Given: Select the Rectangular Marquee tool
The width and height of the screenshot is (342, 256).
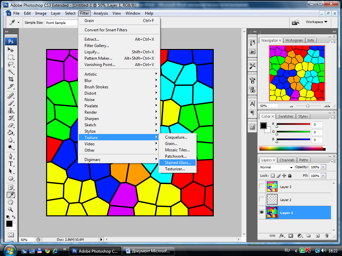Looking at the screenshot, I should tap(11, 57).
